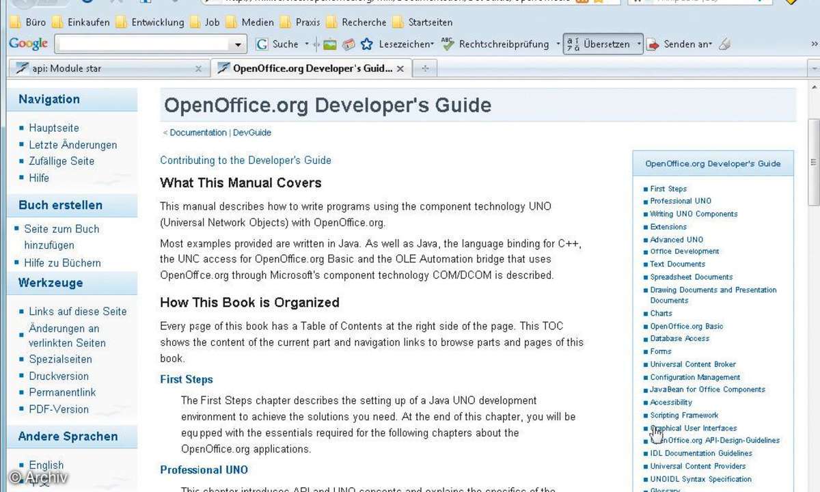Open Spreadsheet Documents in the table of contents
The height and width of the screenshot is (492, 820).
[691, 277]
